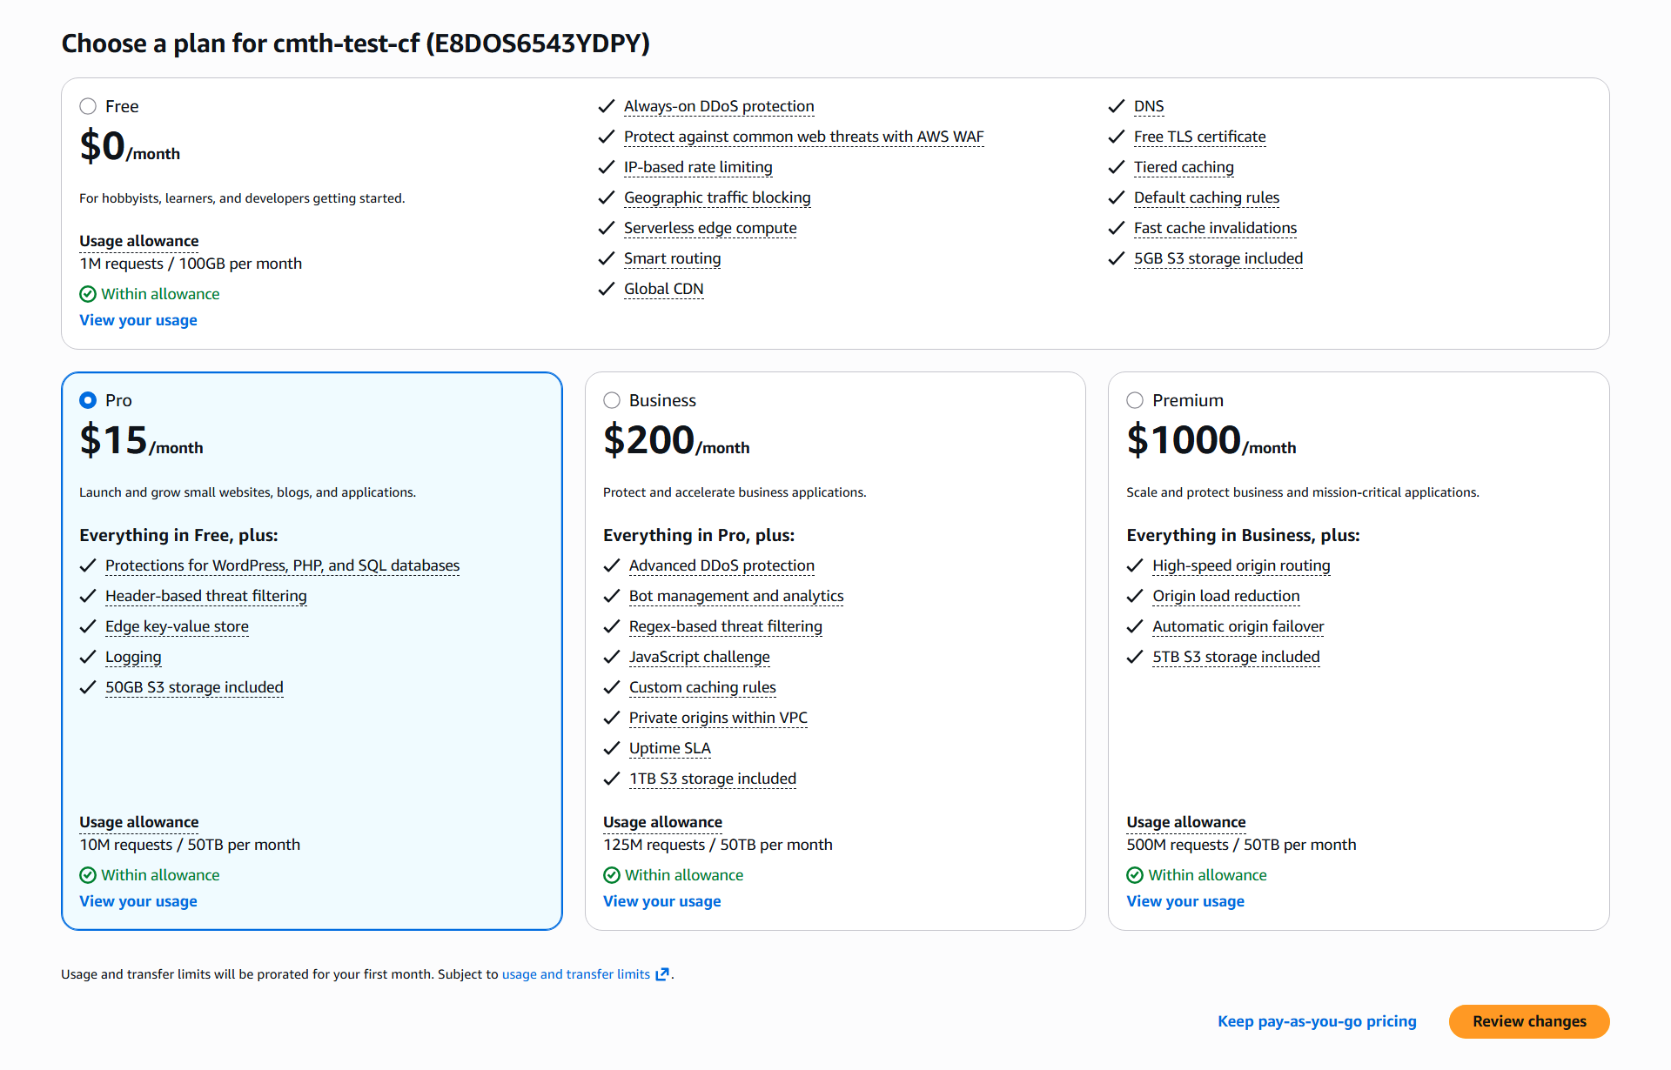Click Automatic origin failover feature
Image resolution: width=1671 pixels, height=1070 pixels.
pos(1238,626)
